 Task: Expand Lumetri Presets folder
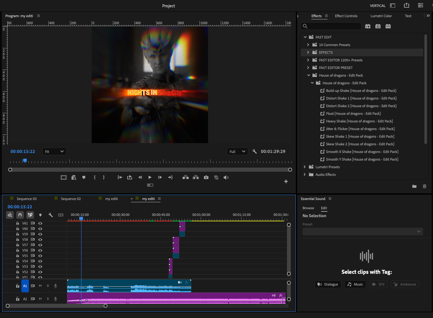[304, 167]
